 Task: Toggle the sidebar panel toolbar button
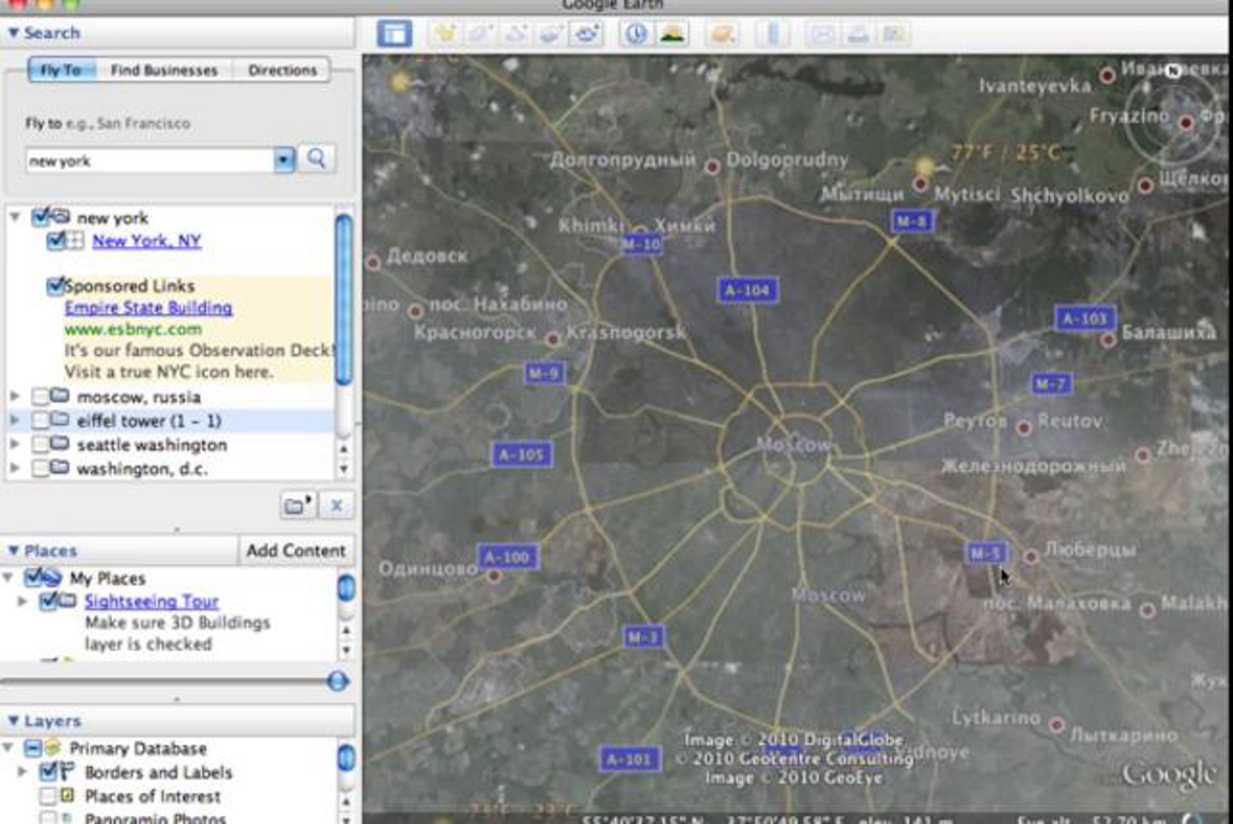tap(395, 34)
